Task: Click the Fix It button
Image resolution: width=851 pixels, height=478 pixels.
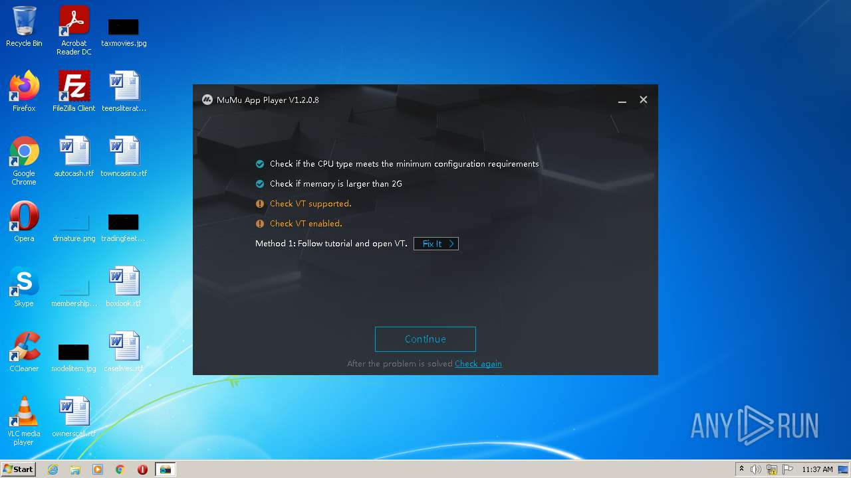Action: (436, 244)
